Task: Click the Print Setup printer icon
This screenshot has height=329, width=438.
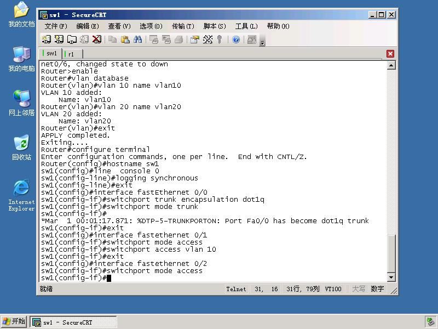Action: pos(179,39)
